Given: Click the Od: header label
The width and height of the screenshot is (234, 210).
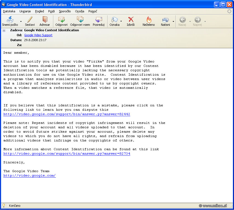Looking at the screenshot, I should 19,35.
